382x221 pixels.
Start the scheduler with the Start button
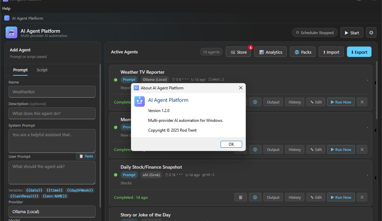pyautogui.click(x=352, y=33)
